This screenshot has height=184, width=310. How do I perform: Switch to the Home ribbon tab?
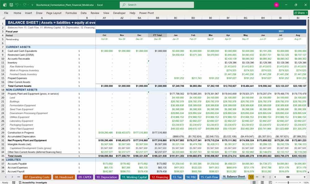tap(17, 13)
